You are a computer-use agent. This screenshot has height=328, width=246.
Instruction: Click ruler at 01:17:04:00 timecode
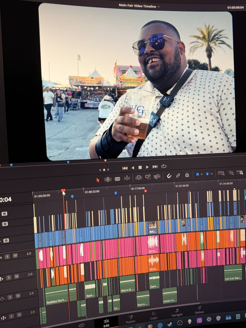138,188
